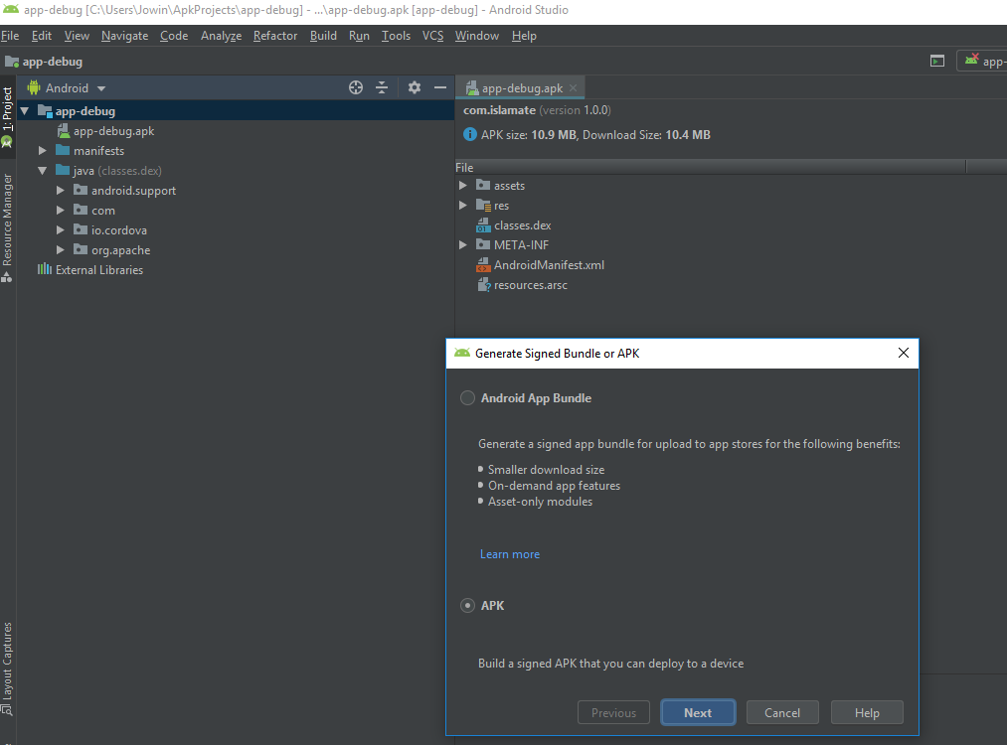The image size is (1007, 745).
Task: Open the Learn more link
Action: pos(510,554)
